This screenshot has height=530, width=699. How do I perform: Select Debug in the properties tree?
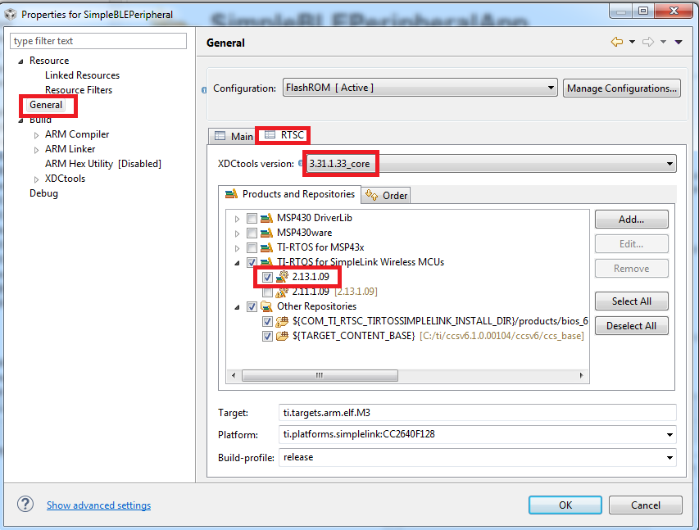[43, 193]
